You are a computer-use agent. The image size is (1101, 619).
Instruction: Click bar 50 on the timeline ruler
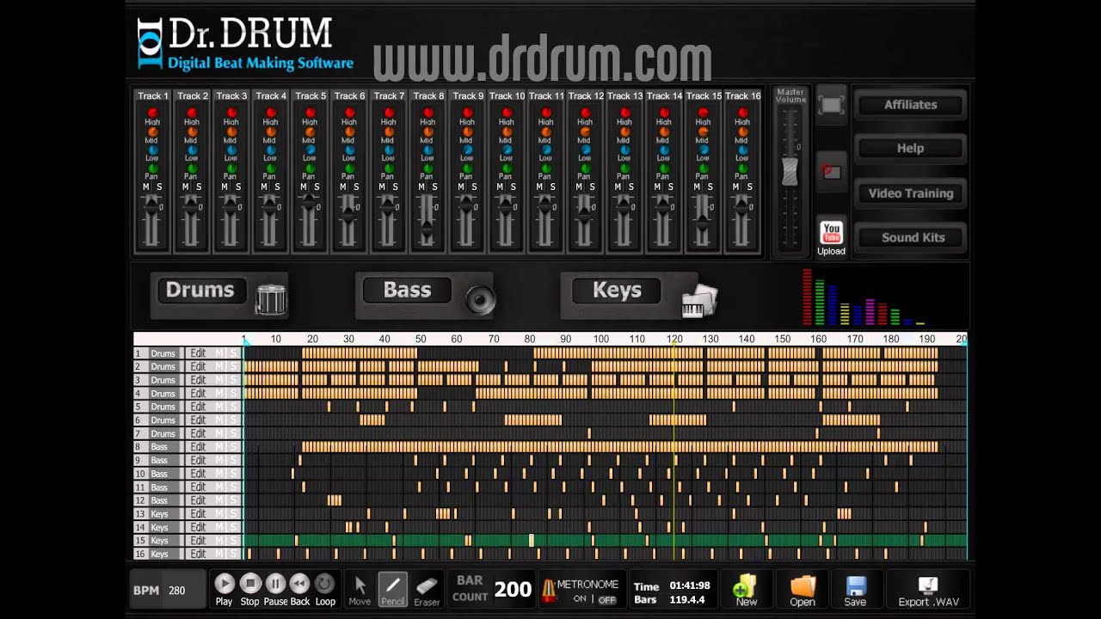[x=421, y=340]
